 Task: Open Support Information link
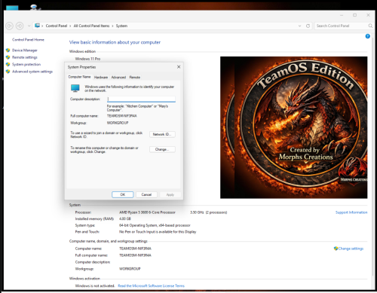pos(351,212)
